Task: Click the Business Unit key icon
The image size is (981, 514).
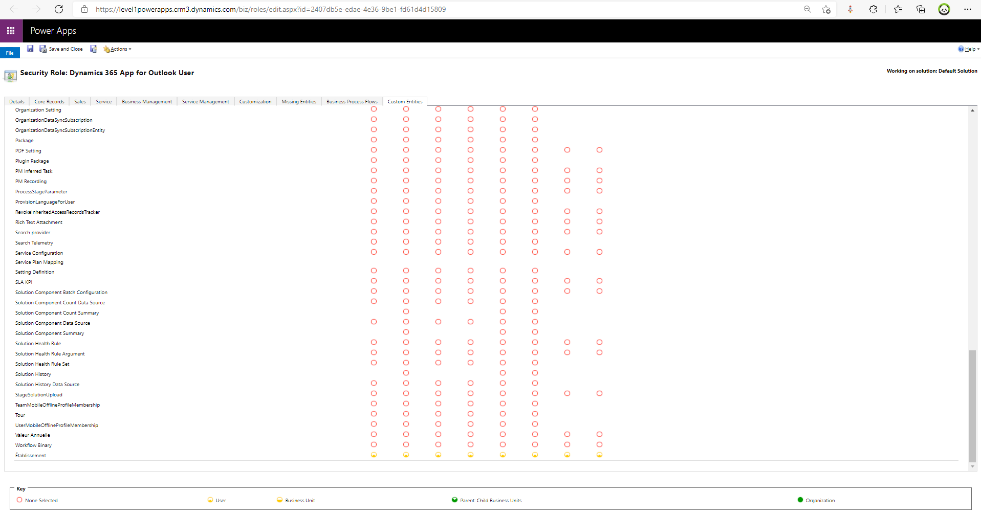Action: (279, 500)
